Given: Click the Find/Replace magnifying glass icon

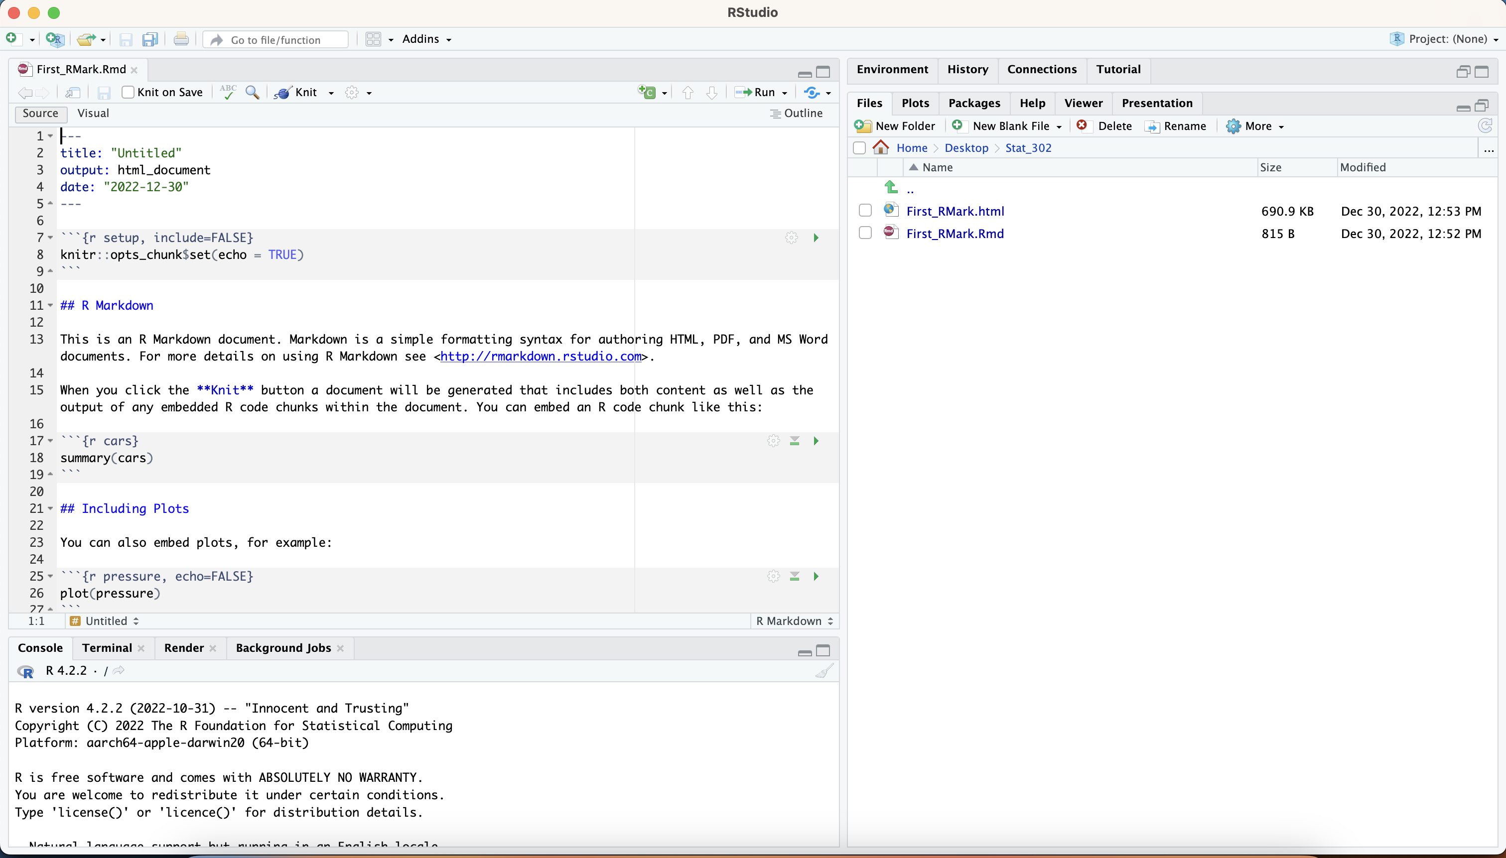Looking at the screenshot, I should pos(252,93).
